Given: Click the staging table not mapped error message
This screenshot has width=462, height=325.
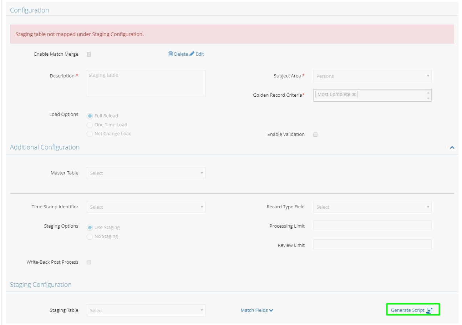Looking at the screenshot, I should pyautogui.click(x=80, y=34).
